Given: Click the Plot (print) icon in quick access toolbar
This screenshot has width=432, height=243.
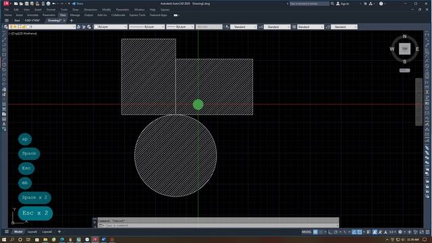Looking at the screenshot, I should [48, 3].
